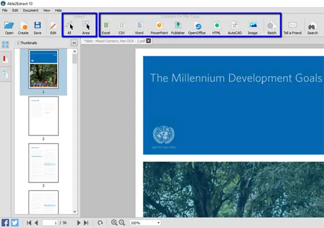This screenshot has height=228, width=324.
Task: Convert to OpenOffice format
Action: (197, 28)
